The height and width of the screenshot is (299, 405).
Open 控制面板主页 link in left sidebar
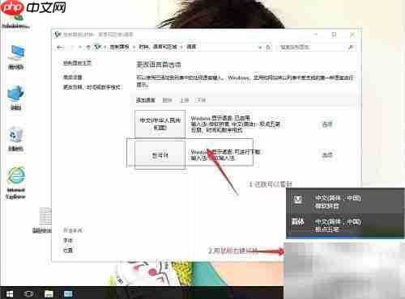click(78, 63)
